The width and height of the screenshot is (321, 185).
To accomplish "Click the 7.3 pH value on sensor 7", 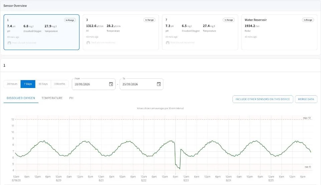I will [x=169, y=26].
